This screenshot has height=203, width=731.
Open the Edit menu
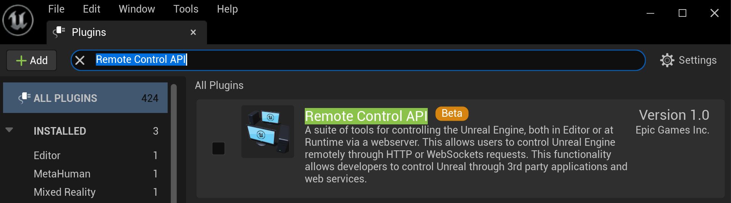click(x=92, y=9)
